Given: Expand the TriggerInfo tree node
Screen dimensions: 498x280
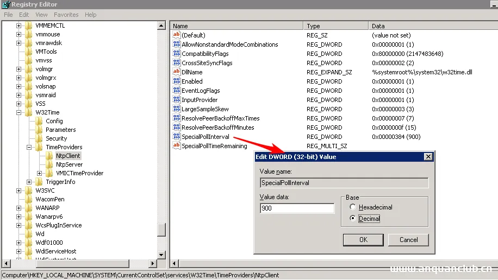Looking at the screenshot, I should (29, 182).
